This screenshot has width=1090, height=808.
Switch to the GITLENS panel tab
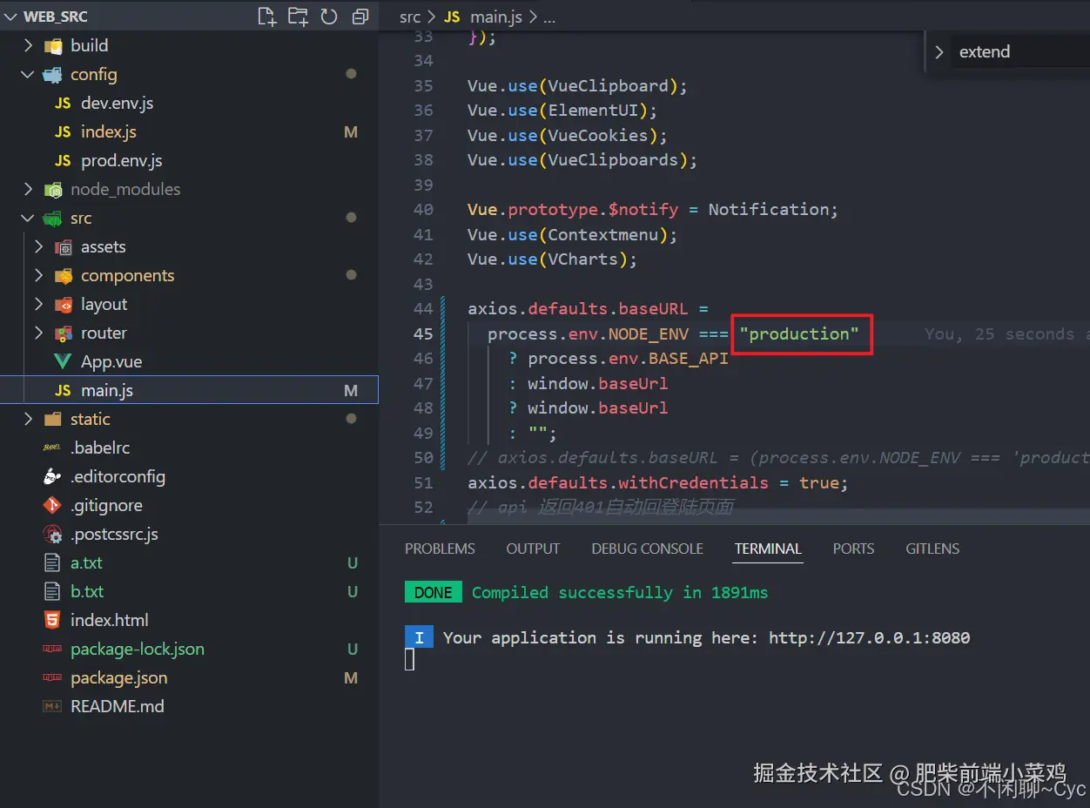pyautogui.click(x=932, y=549)
